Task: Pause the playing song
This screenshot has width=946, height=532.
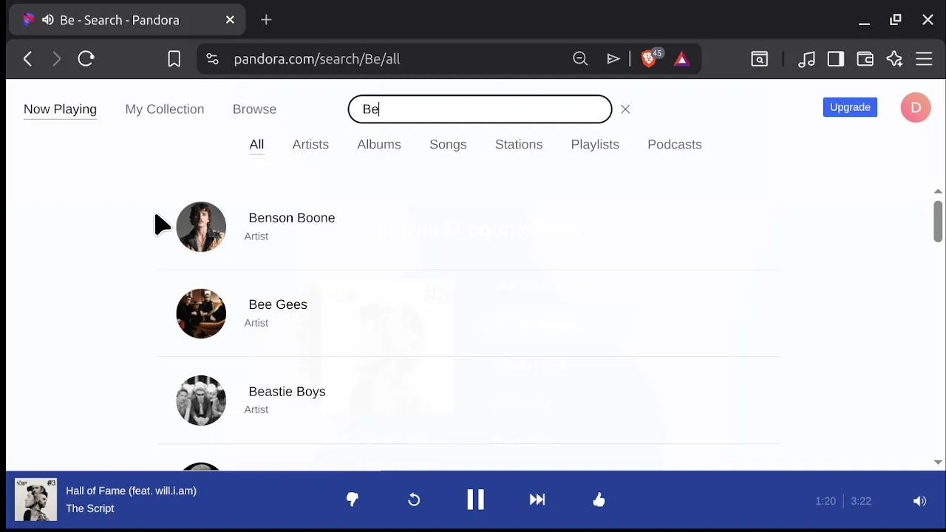Action: pos(475,500)
